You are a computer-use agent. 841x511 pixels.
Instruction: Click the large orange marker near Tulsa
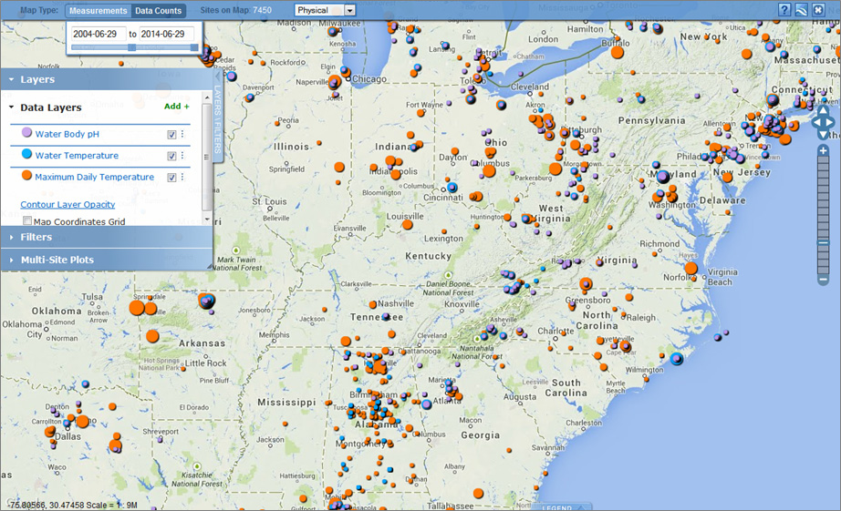tap(137, 308)
